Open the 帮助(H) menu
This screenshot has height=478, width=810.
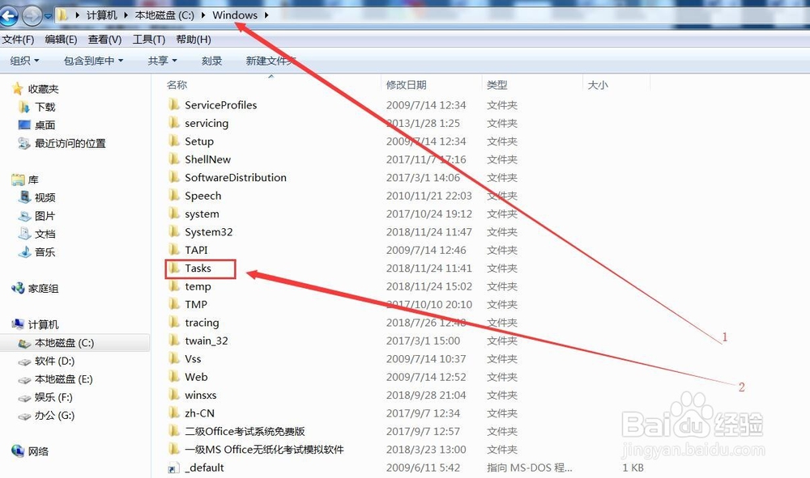[x=194, y=39]
